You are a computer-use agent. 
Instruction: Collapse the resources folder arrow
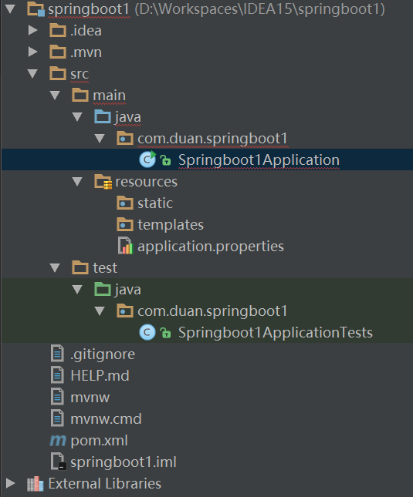pos(77,181)
